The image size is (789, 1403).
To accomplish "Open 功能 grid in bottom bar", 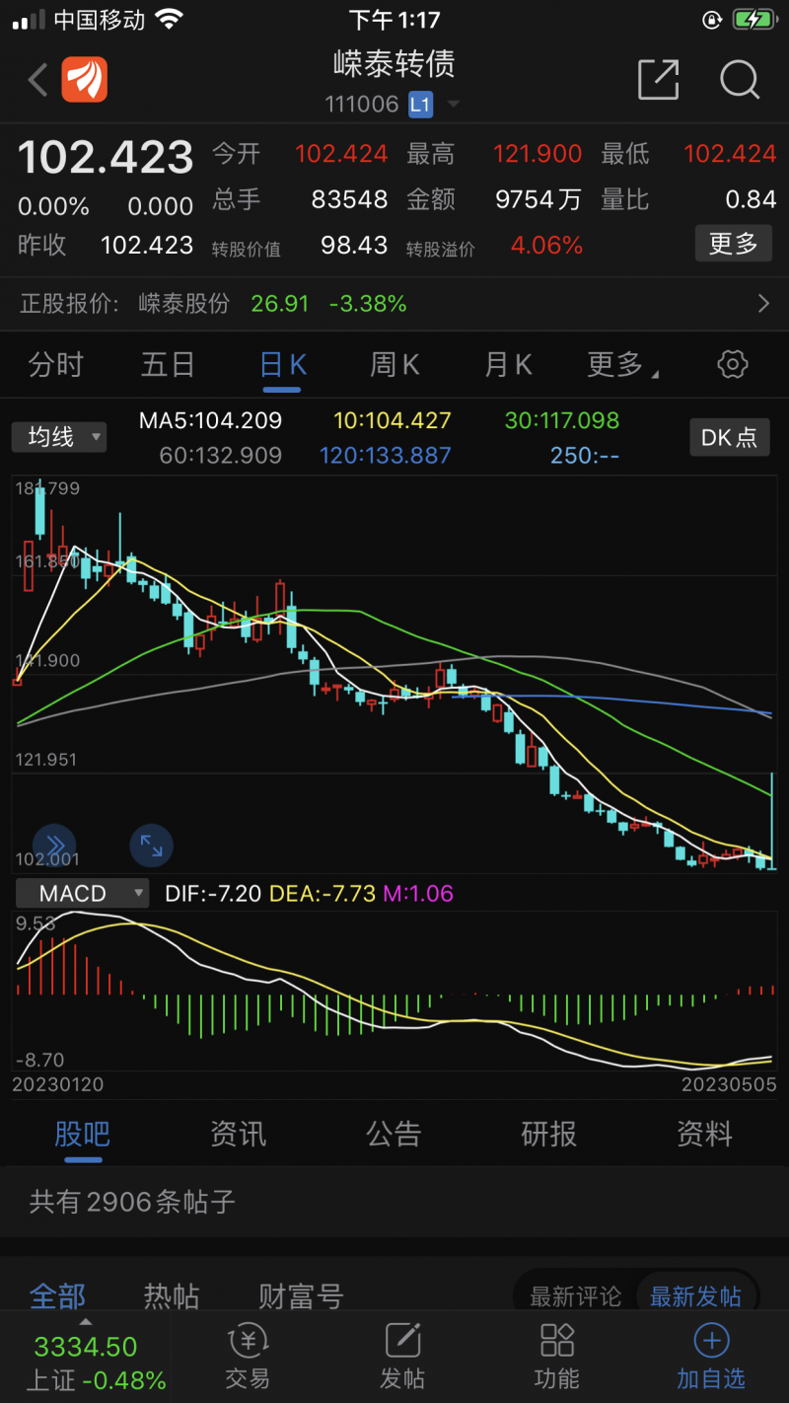I will (556, 1357).
